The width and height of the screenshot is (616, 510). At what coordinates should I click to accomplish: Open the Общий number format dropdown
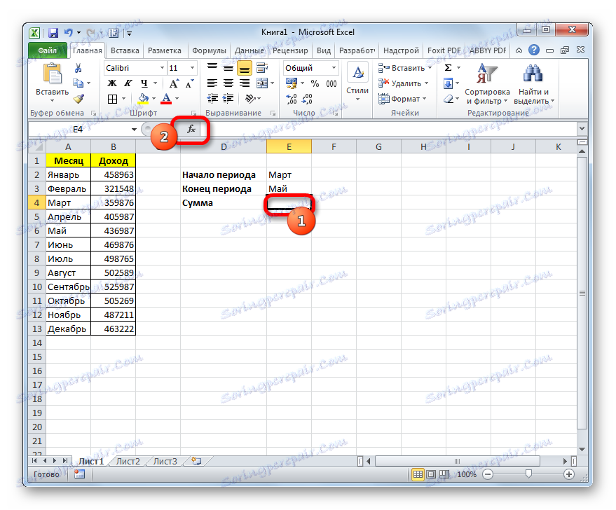(334, 68)
